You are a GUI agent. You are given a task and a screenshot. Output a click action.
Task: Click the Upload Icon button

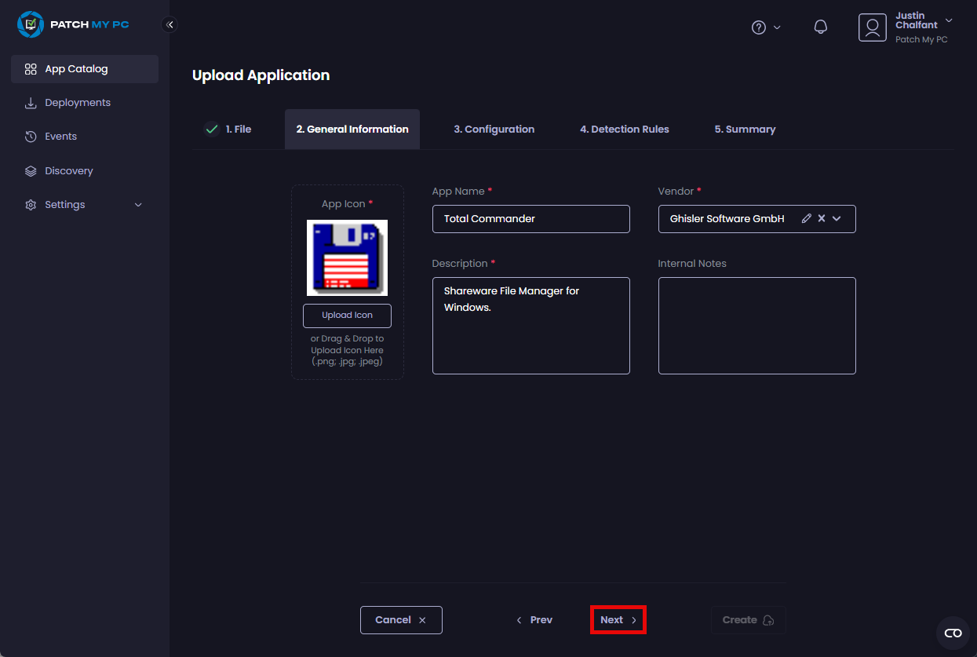[x=347, y=316]
